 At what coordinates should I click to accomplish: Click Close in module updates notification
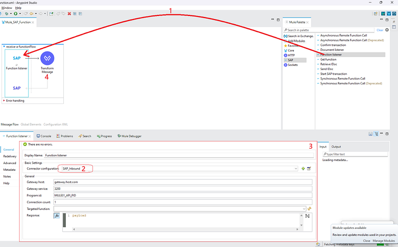coord(367,241)
